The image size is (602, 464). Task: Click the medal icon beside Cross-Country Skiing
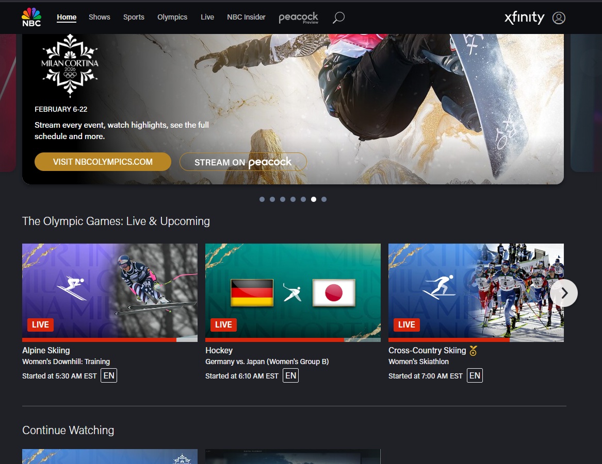474,351
